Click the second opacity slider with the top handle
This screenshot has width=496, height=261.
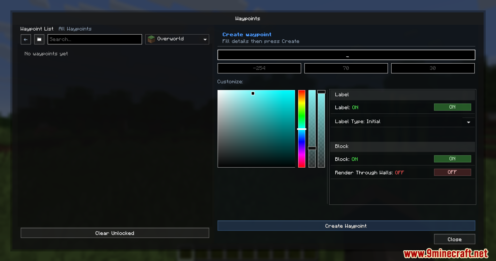[321, 129]
